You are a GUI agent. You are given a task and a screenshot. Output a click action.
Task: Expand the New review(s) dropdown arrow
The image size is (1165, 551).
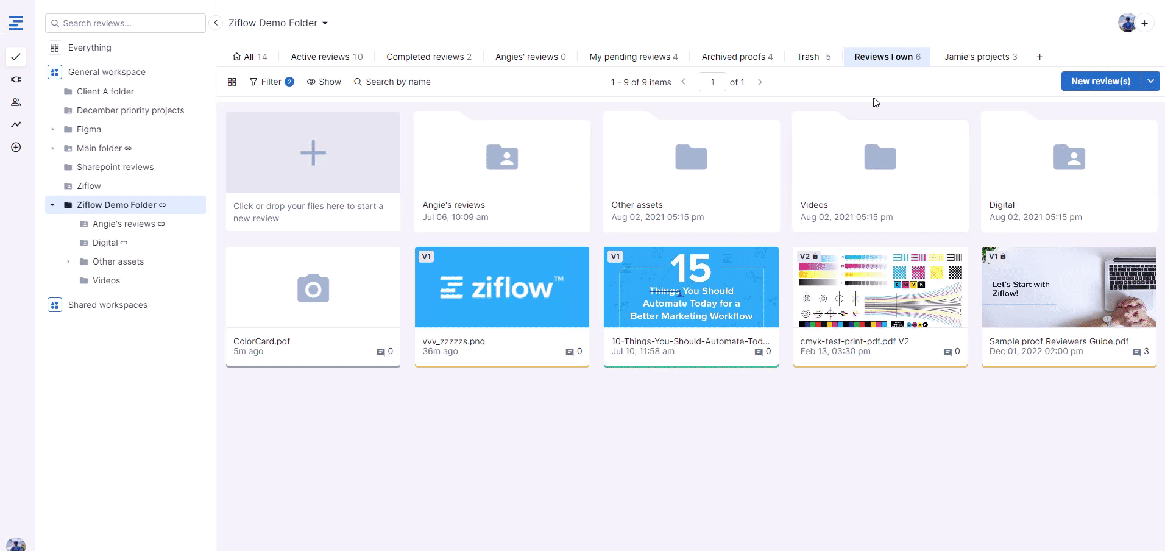coord(1150,81)
